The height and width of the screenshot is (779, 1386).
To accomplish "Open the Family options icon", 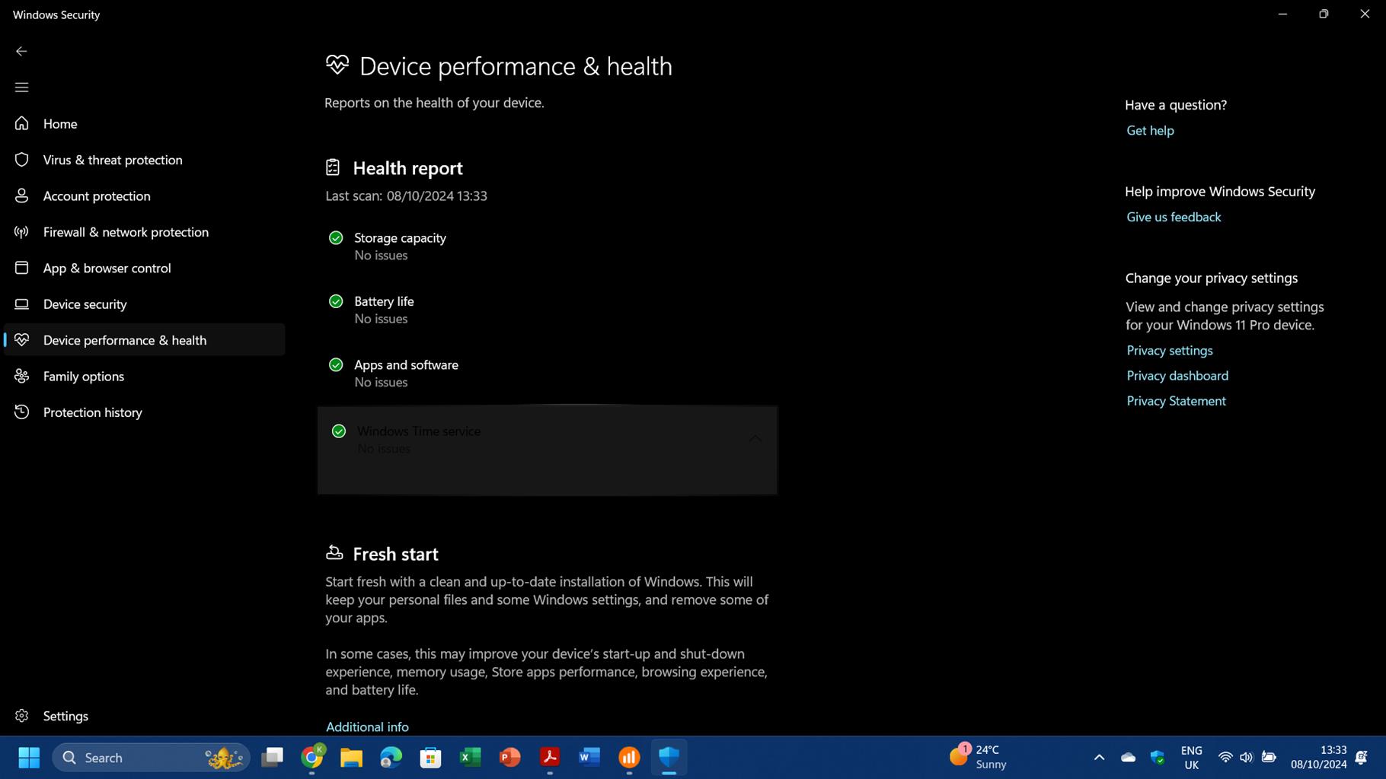I will pyautogui.click(x=22, y=376).
